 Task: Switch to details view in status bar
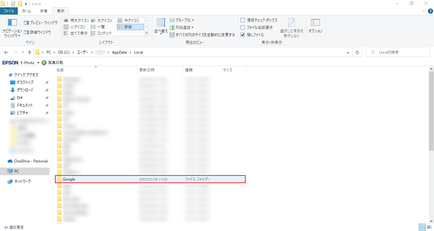pyautogui.click(x=422, y=227)
